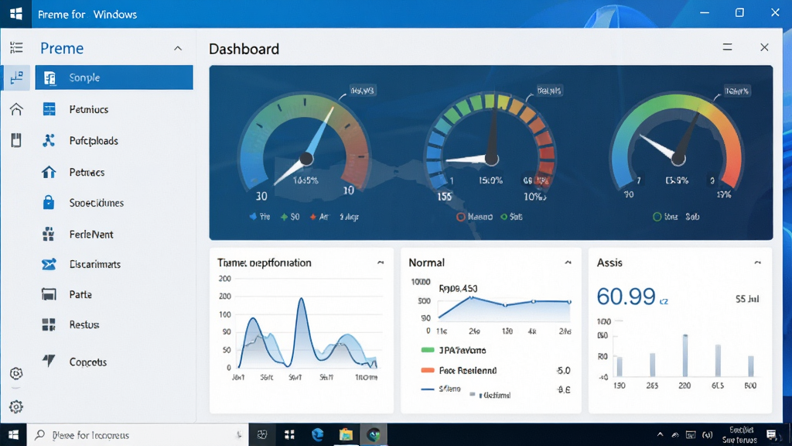The width and height of the screenshot is (792, 446).
Task: Toggle the green S0 legend item
Action: click(290, 217)
